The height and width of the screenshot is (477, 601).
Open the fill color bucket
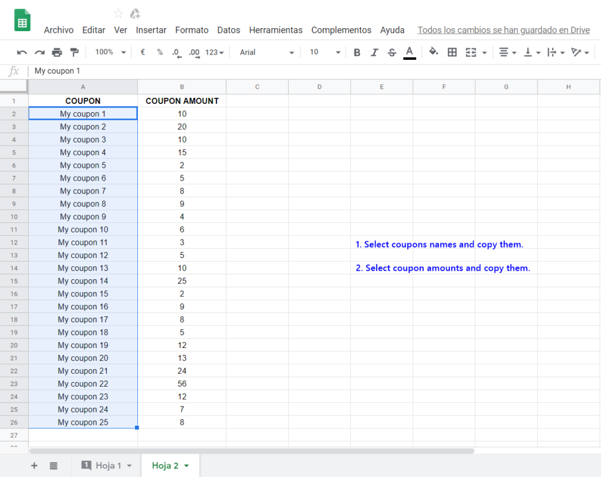[433, 52]
